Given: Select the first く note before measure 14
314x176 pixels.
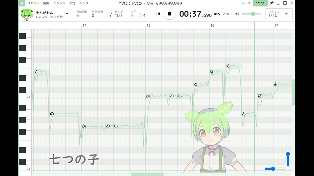Looking at the screenshot, I should click(41, 72).
